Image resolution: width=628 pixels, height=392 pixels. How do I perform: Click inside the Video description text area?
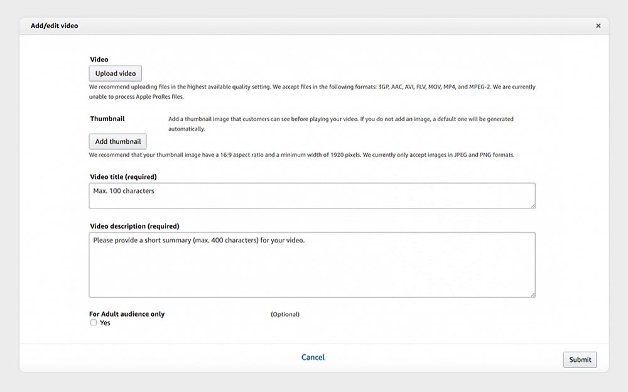[x=311, y=264]
